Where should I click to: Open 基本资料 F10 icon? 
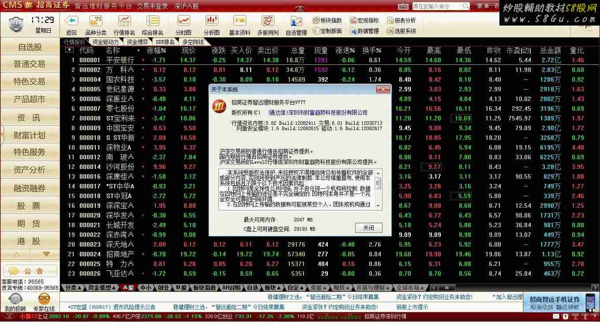[x=240, y=21]
